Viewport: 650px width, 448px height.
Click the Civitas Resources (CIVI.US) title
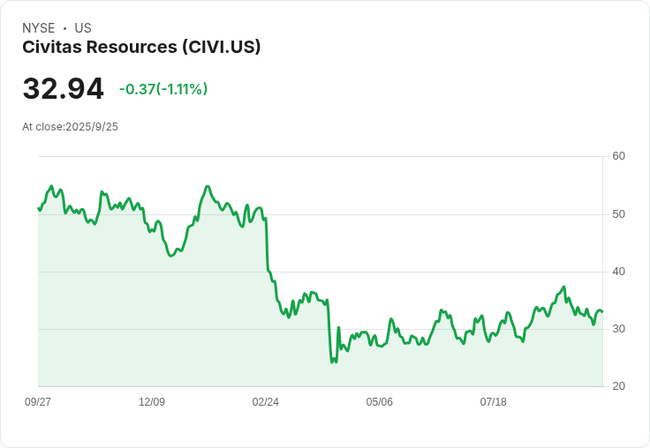click(141, 48)
